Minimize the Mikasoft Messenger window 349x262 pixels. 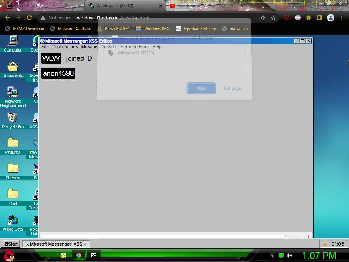click(297, 41)
